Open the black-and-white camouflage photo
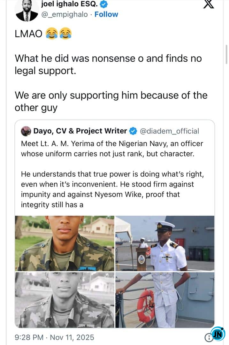 pos(65,300)
